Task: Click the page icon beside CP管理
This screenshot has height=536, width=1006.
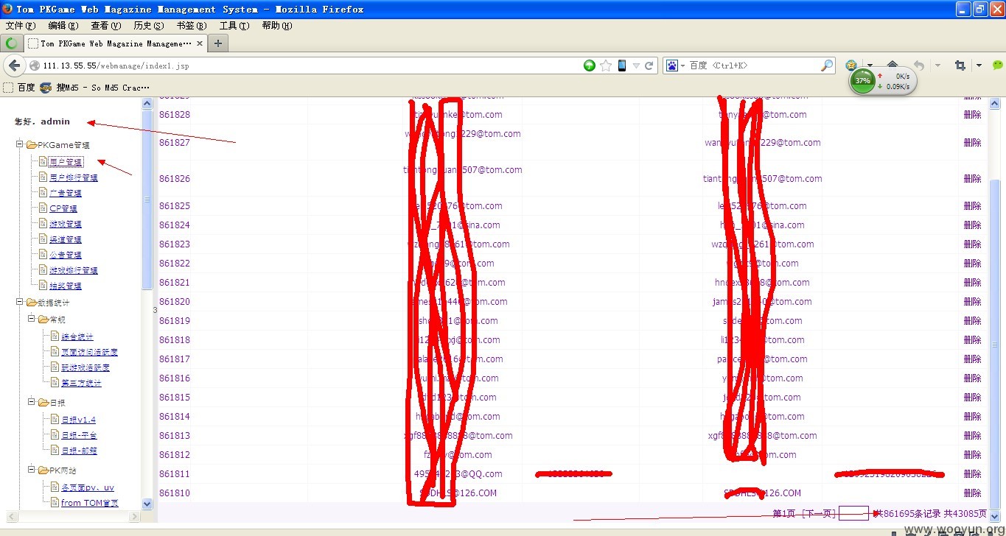Action: click(x=43, y=208)
